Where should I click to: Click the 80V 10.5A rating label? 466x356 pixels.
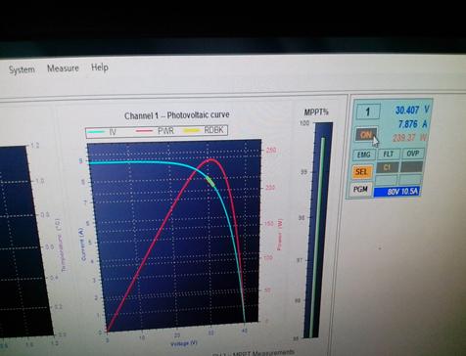coord(396,192)
